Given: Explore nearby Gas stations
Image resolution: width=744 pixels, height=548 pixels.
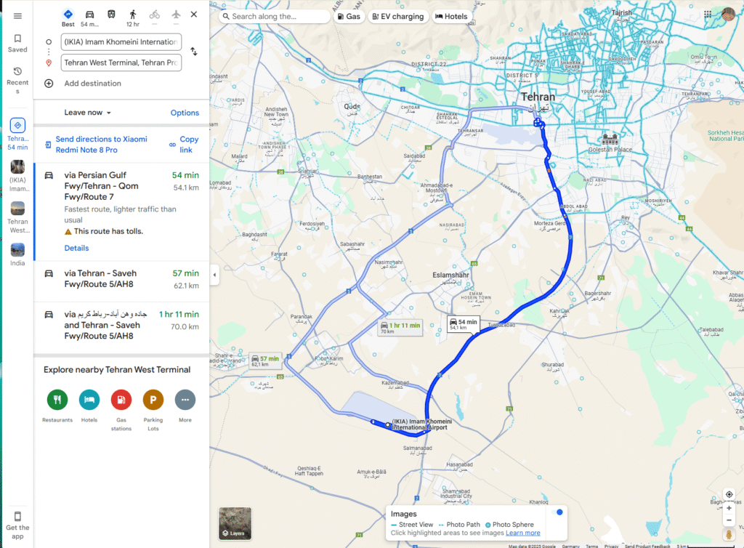Looking at the screenshot, I should [121, 400].
